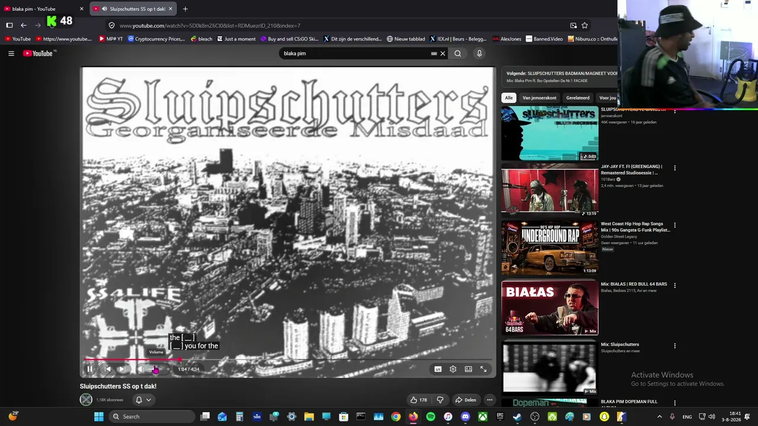Image resolution: width=758 pixels, height=426 pixels.
Task: Start voice search with the microphone
Action: pos(479,53)
